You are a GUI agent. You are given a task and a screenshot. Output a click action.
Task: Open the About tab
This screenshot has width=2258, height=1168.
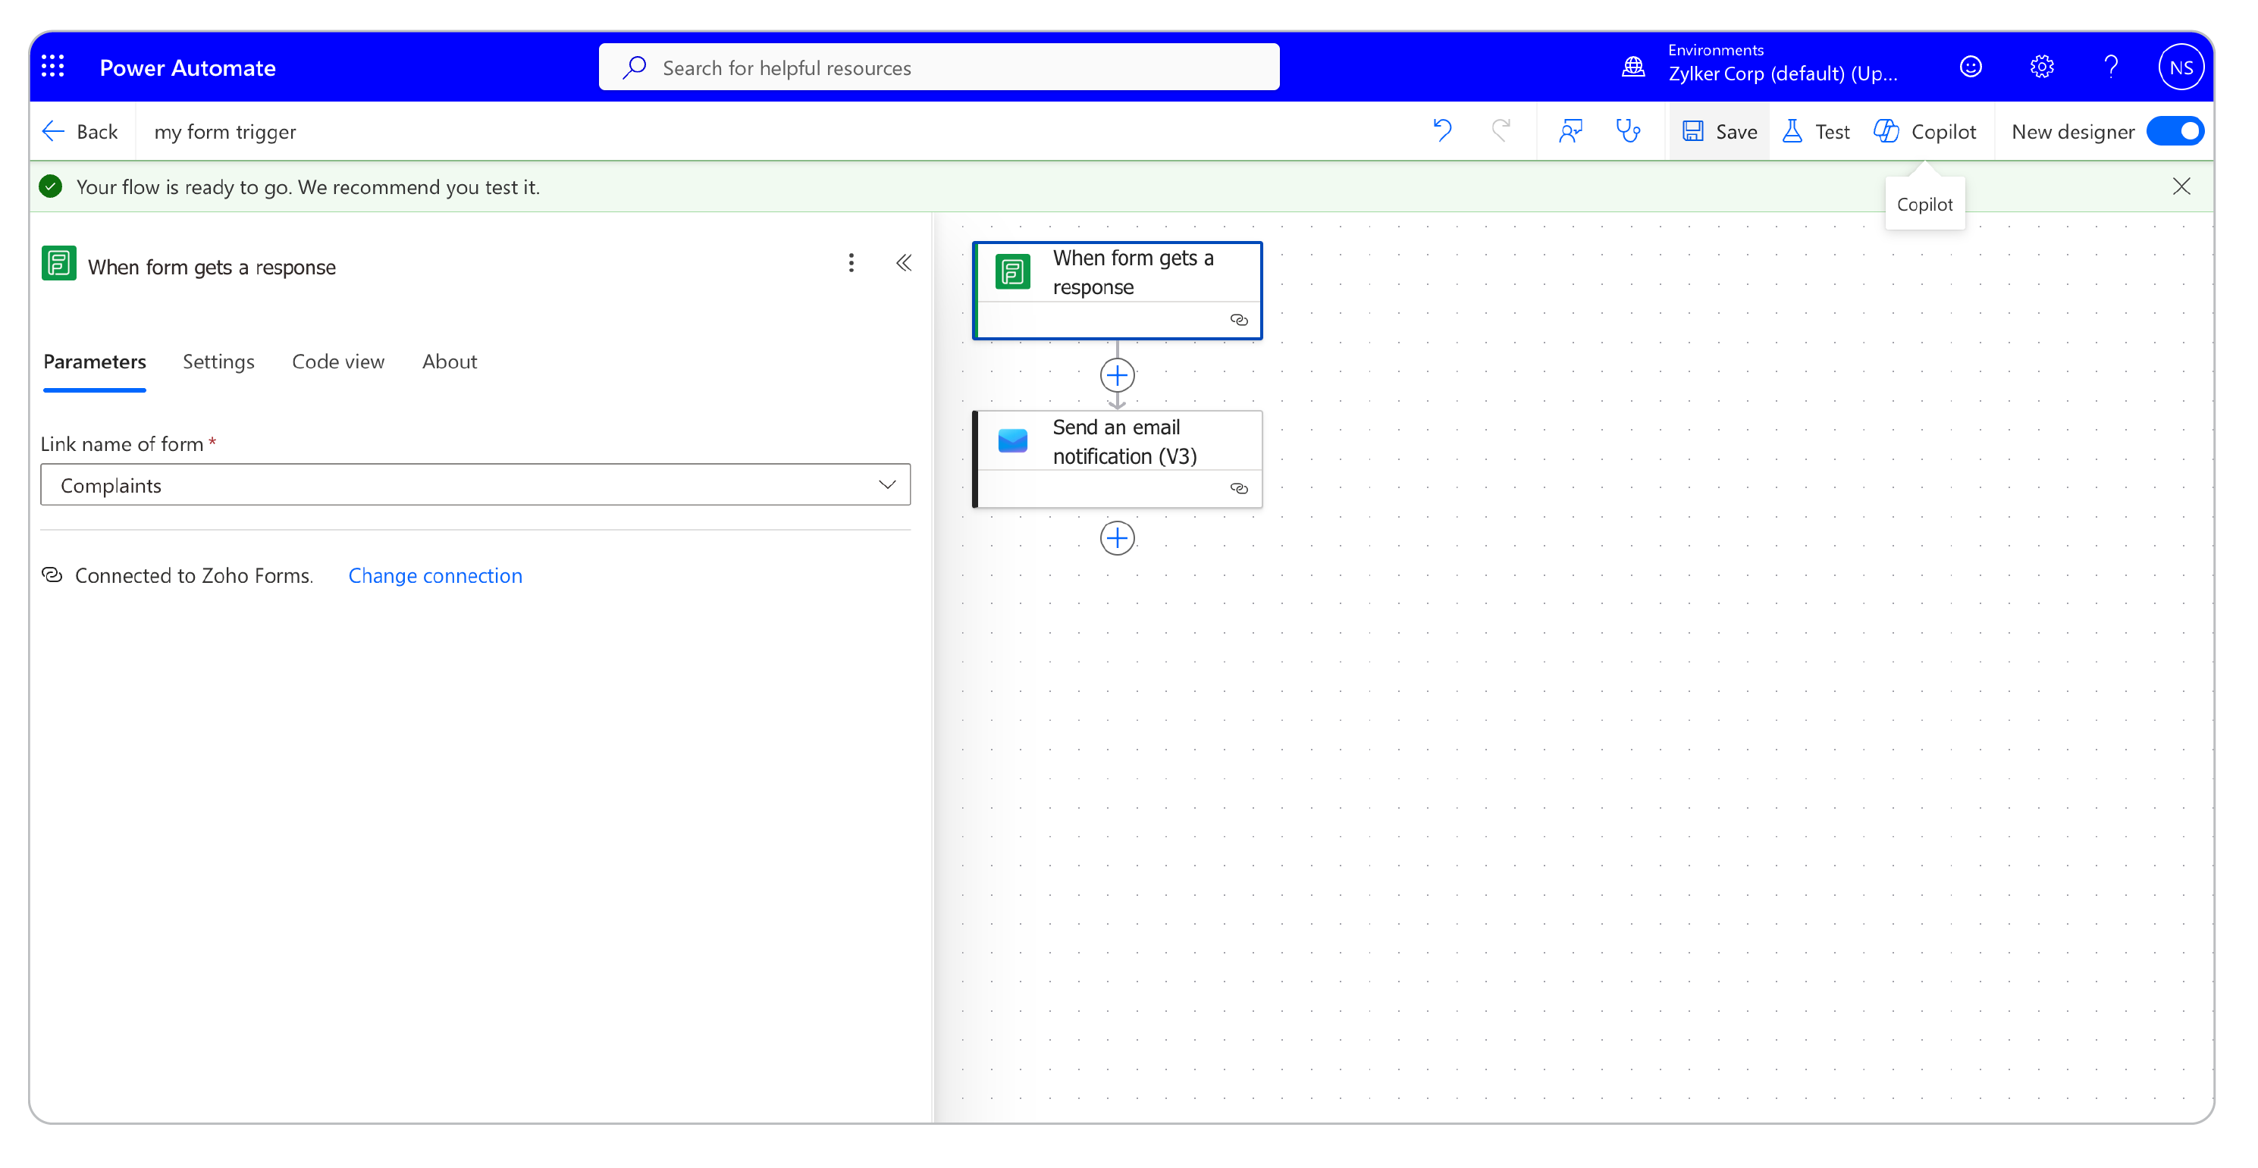tap(449, 361)
